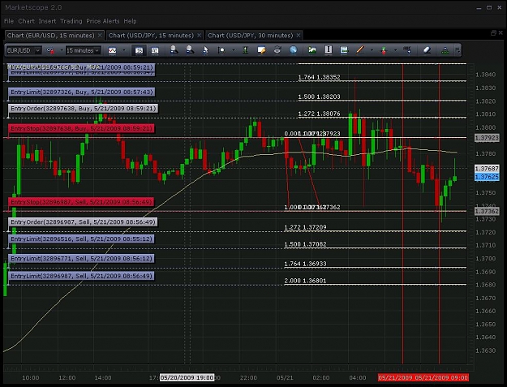Image resolution: width=507 pixels, height=387 pixels.
Task: Expand dropdown next to green-red arrows icon
Action: [395, 50]
